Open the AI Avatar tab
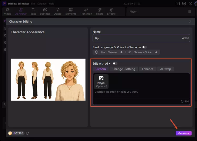 pos(21,12)
